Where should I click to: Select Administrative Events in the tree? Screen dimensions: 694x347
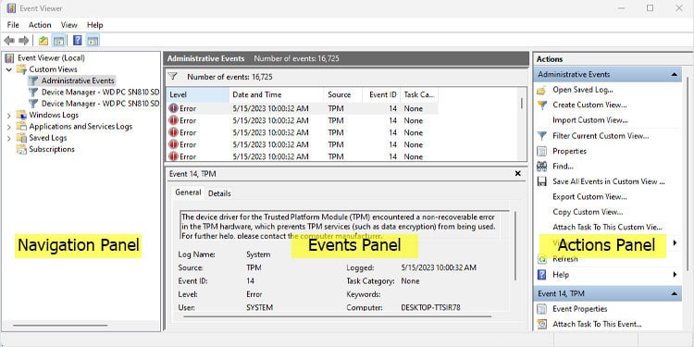[x=78, y=81]
